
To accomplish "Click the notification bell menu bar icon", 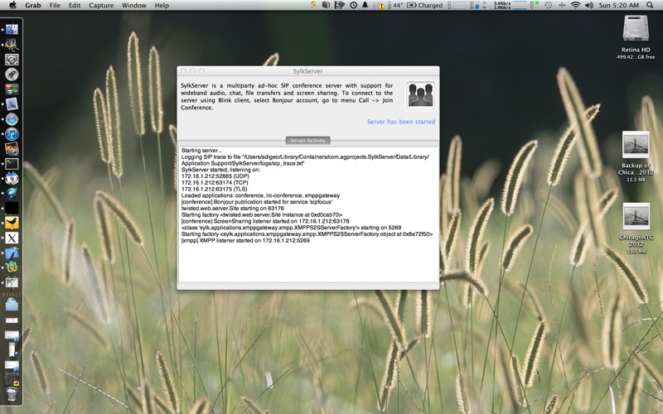I will (x=365, y=5).
